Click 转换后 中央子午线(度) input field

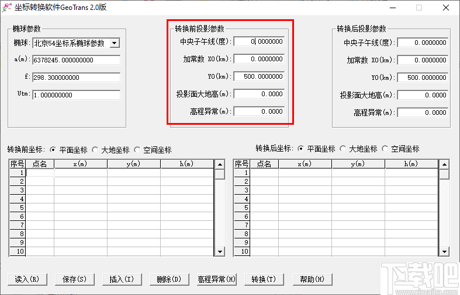coord(423,43)
